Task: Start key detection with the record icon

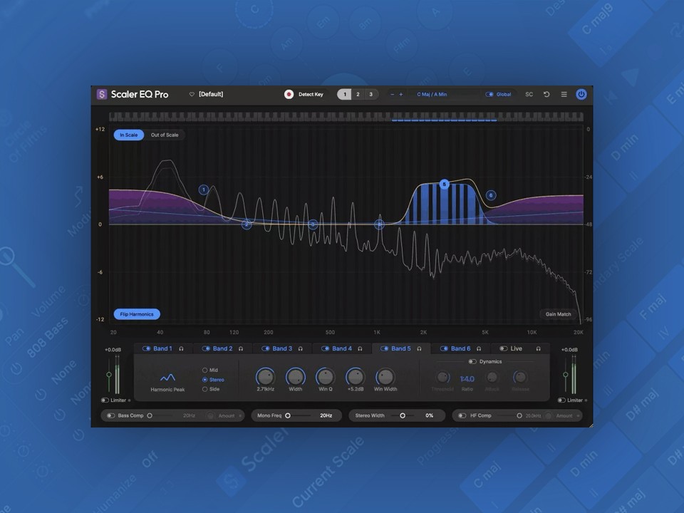Action: [289, 94]
